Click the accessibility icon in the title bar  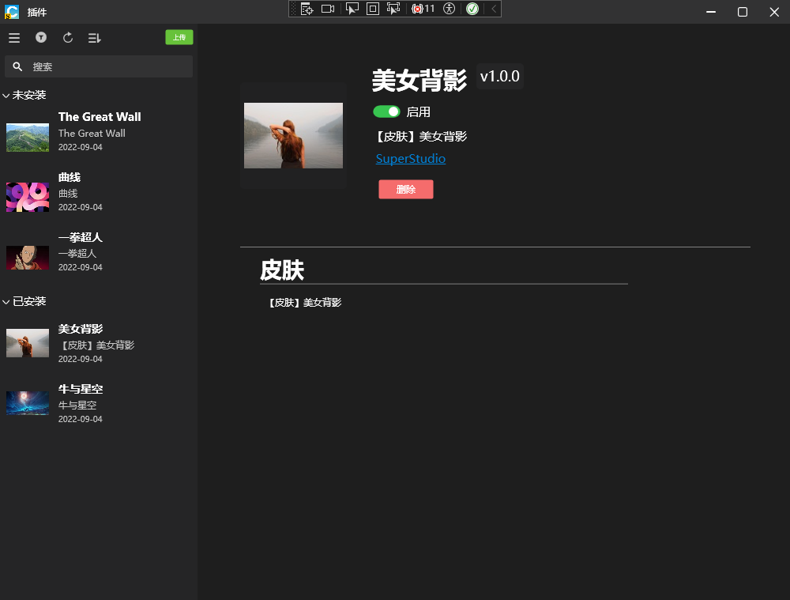click(447, 10)
